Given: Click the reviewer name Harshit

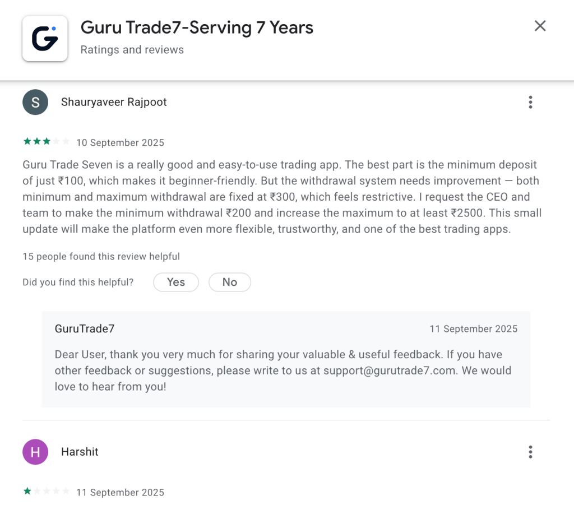Looking at the screenshot, I should click(80, 452).
